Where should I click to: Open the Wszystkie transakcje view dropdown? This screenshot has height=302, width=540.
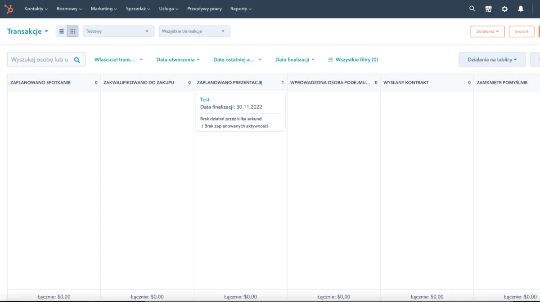point(194,31)
